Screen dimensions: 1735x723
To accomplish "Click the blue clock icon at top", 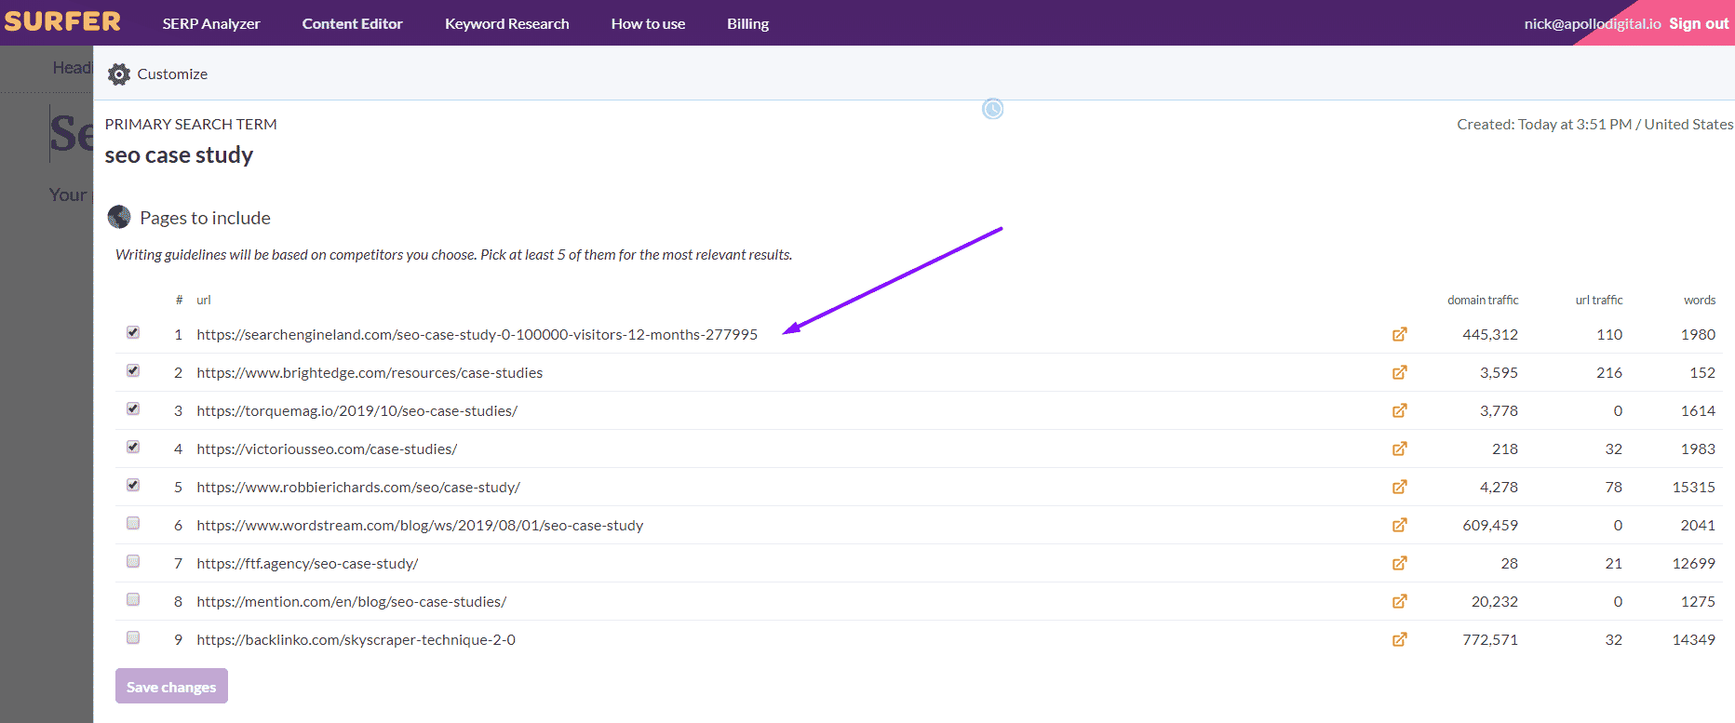I will pos(993,109).
